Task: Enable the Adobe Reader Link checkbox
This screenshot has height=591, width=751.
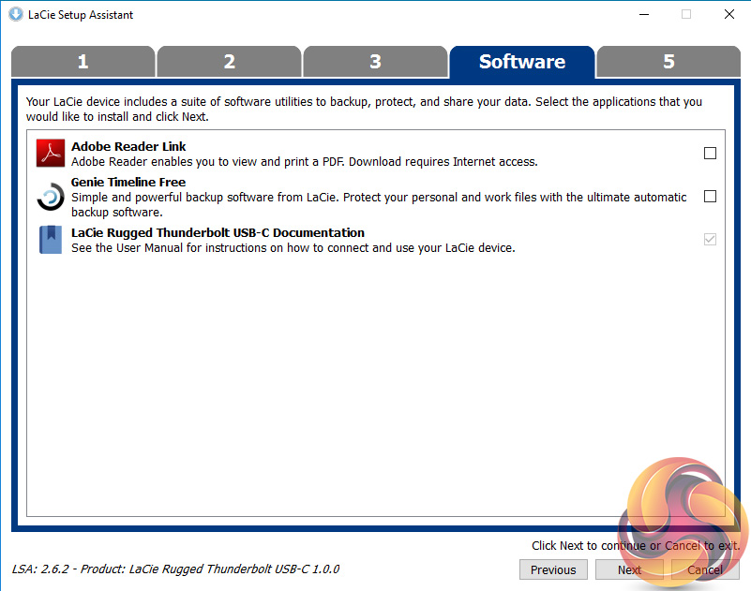Action: click(710, 153)
